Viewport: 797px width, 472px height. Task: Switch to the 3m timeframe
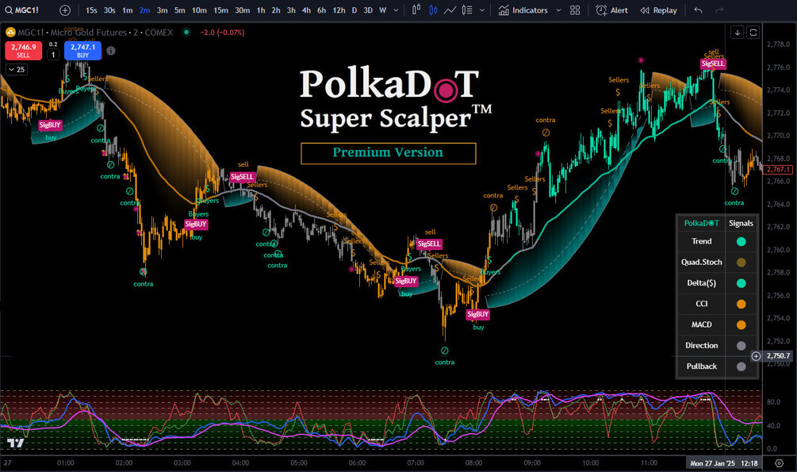[162, 10]
